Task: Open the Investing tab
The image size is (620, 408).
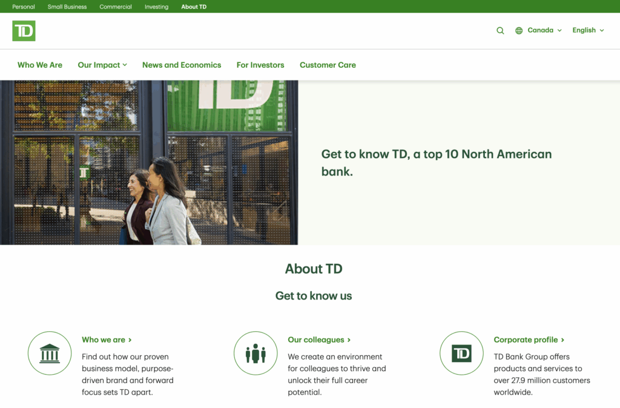Action: click(156, 7)
